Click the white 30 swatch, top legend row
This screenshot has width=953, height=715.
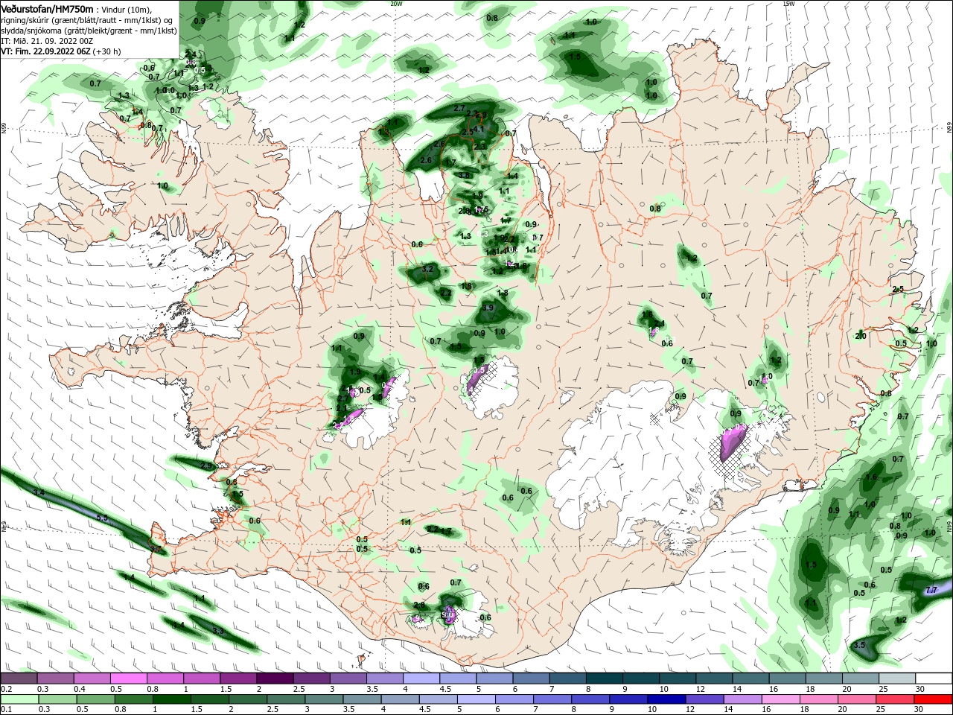point(934,679)
